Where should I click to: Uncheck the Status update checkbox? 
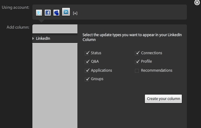point(87,53)
